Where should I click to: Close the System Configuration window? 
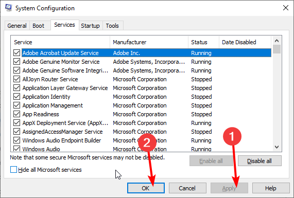click(286, 8)
